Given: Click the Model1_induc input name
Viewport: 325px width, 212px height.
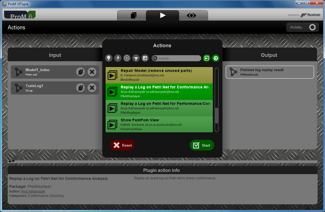Looking at the screenshot, I should point(37,70).
